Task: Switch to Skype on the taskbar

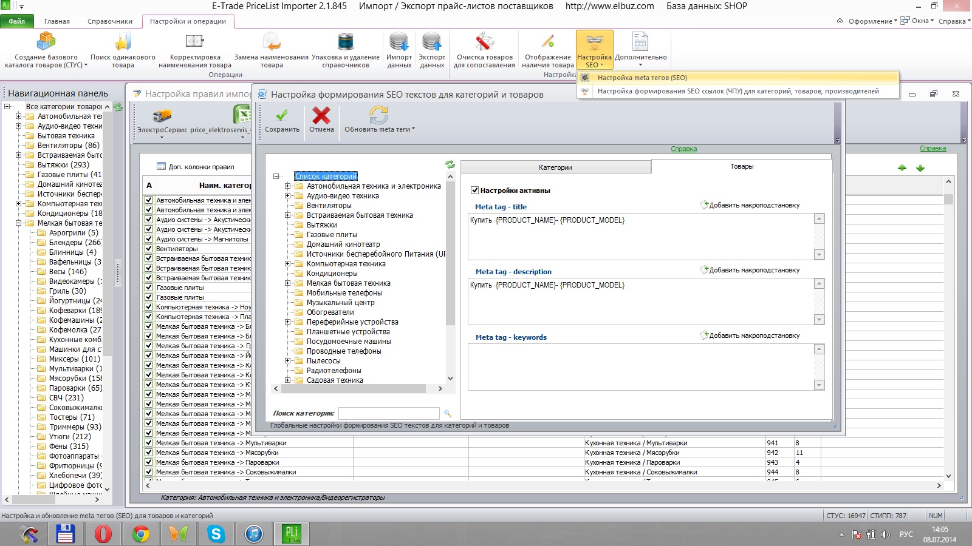Action: (216, 534)
